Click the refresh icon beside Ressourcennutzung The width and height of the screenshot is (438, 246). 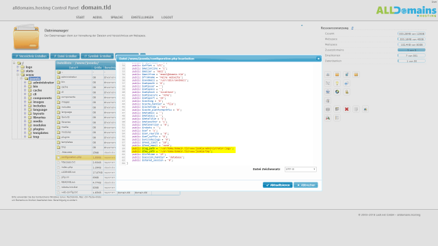click(x=352, y=28)
